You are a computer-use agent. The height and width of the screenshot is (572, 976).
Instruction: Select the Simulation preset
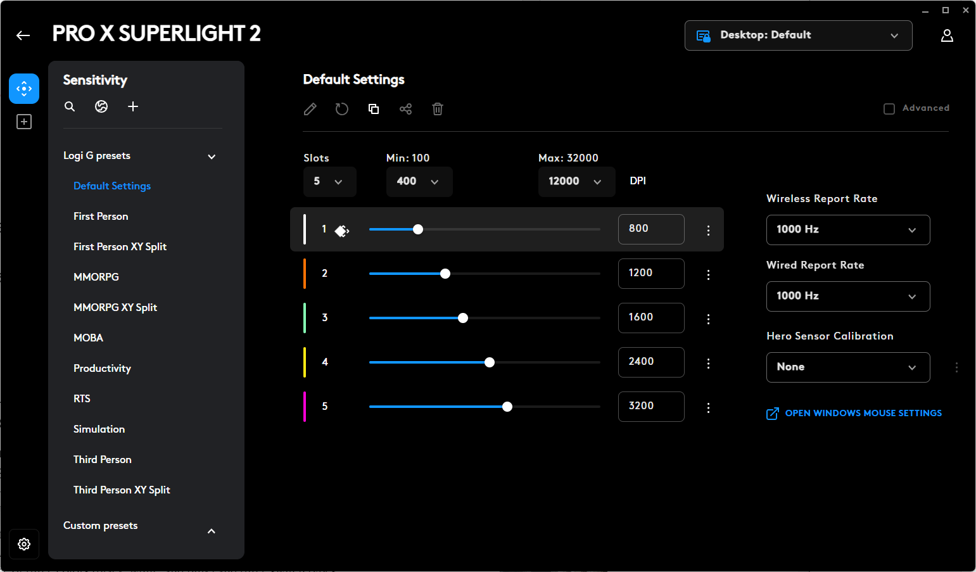coord(99,429)
